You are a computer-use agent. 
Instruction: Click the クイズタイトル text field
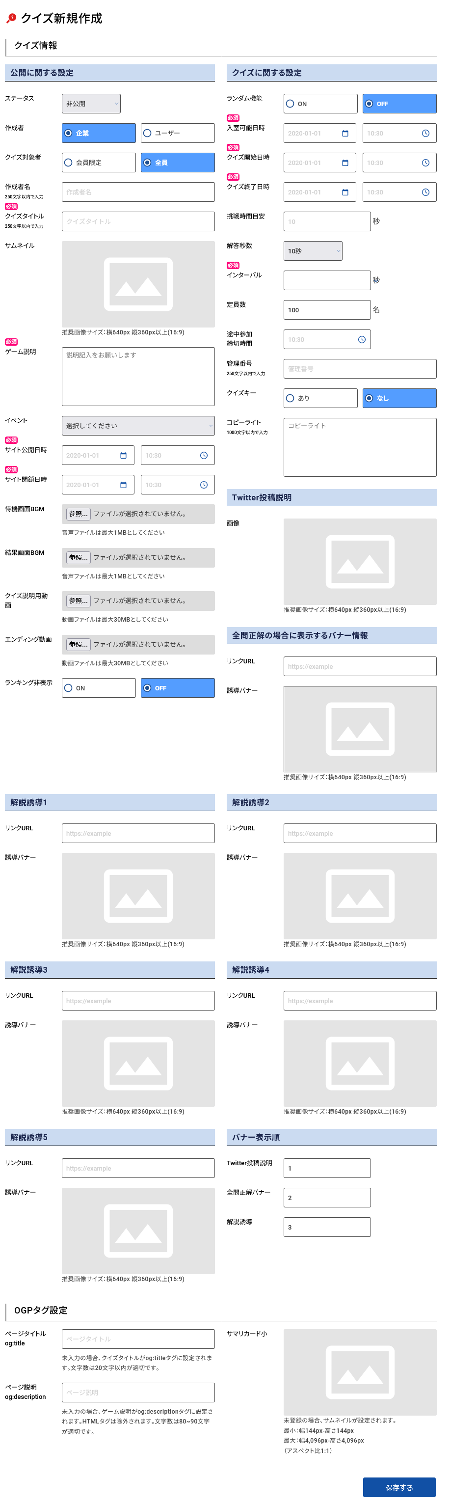138,222
